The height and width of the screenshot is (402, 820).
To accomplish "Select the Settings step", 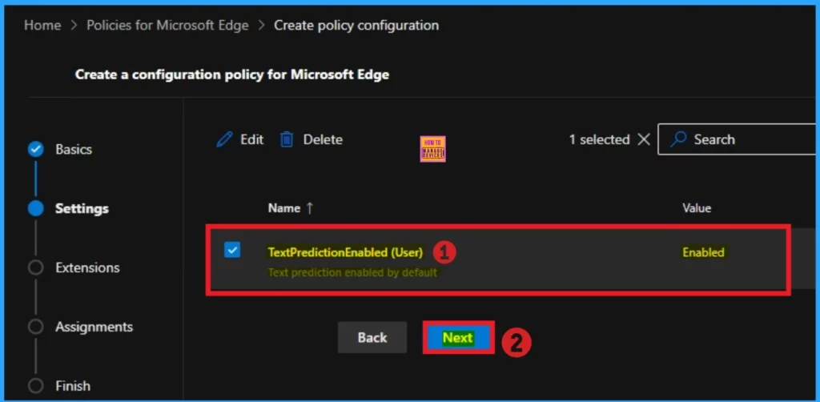I will tap(82, 208).
